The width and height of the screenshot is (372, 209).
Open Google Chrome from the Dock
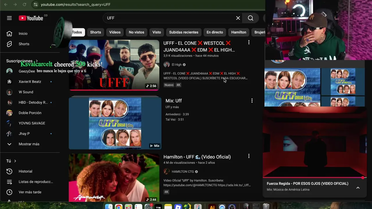coord(119,207)
